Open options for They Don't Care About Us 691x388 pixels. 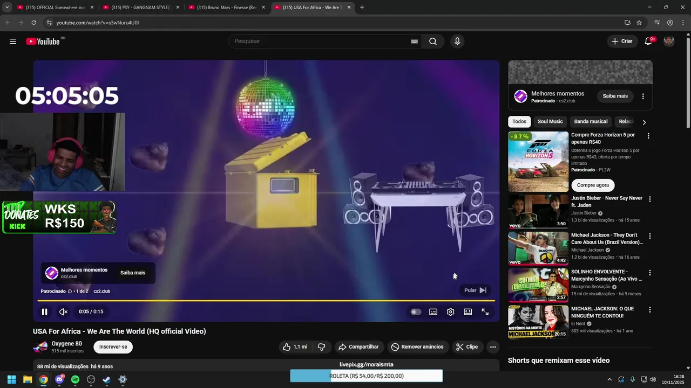coord(650,237)
